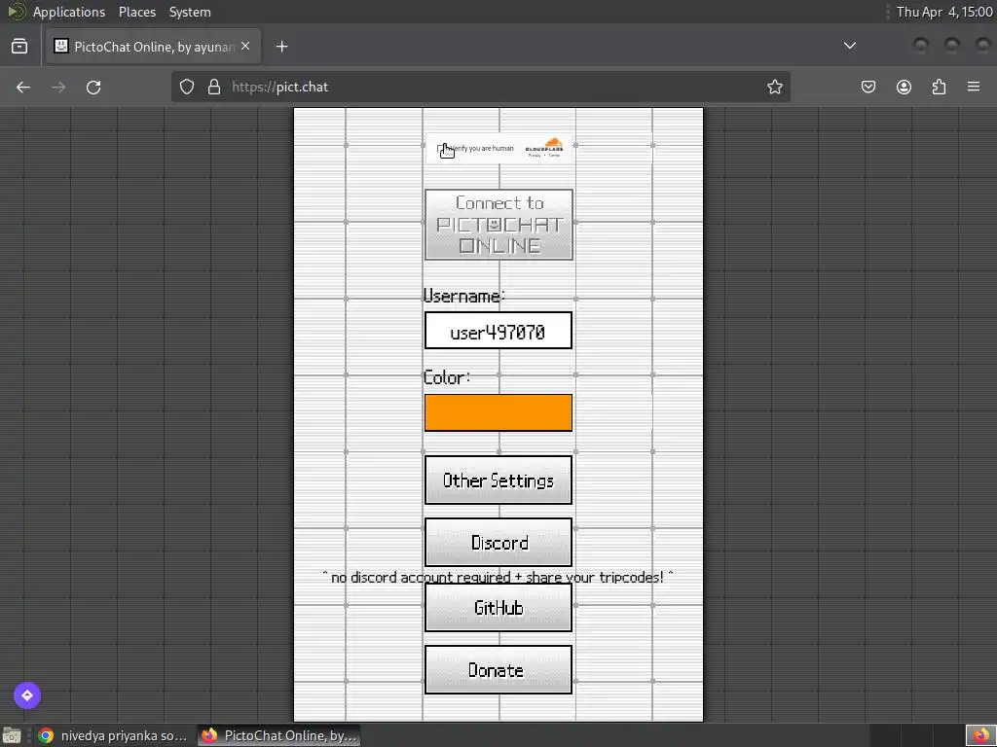Open the Extensions puzzle icon
Screen dimensions: 997x747
(939, 87)
